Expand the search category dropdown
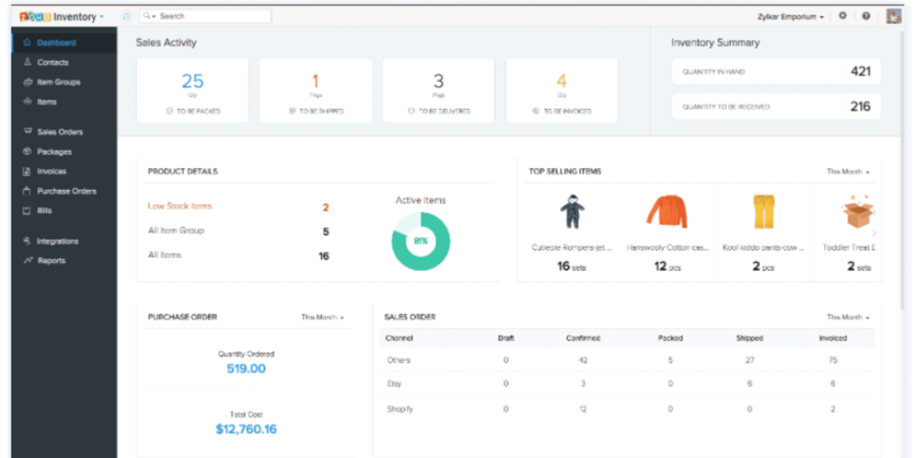 pyautogui.click(x=153, y=16)
